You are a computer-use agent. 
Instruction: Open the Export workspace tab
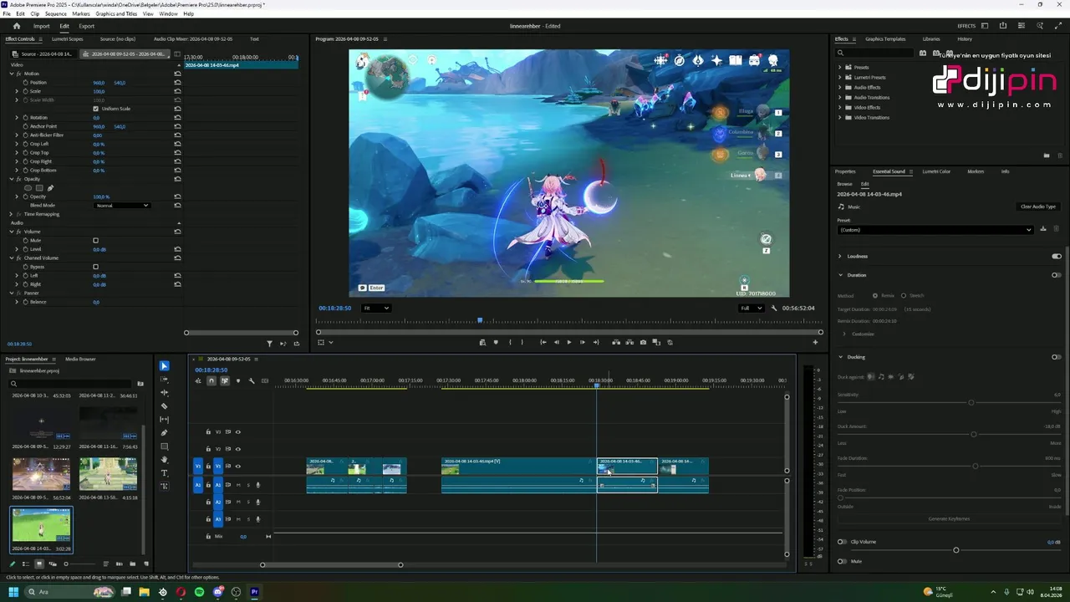click(86, 26)
